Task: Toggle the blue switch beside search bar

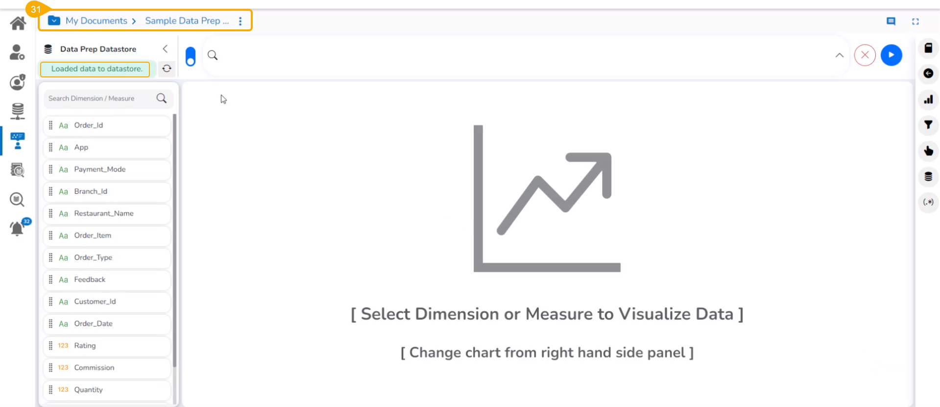Action: 191,56
